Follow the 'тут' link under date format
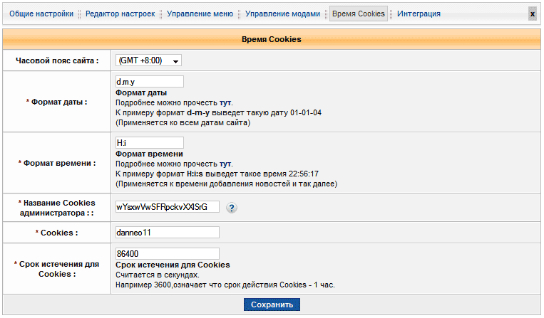The height and width of the screenshot is (318, 544). click(225, 102)
